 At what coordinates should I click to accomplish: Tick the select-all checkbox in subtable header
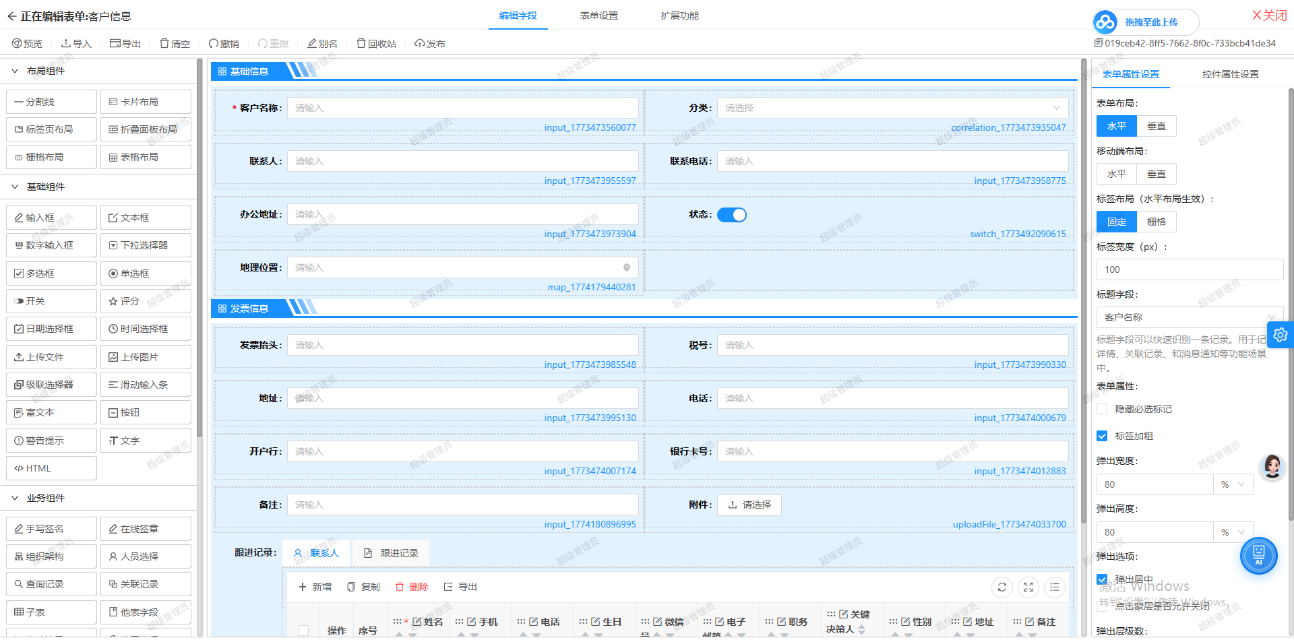click(303, 631)
